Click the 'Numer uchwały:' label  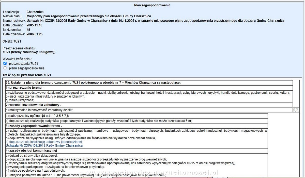tap(14, 21)
